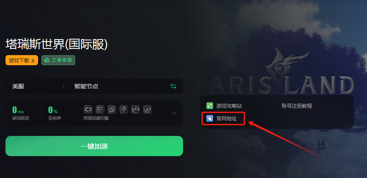Click the green 工具申请 button

[x=58, y=60]
